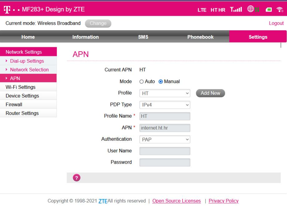Expand the PDP Type dropdown
287x213 pixels.
click(x=165, y=105)
